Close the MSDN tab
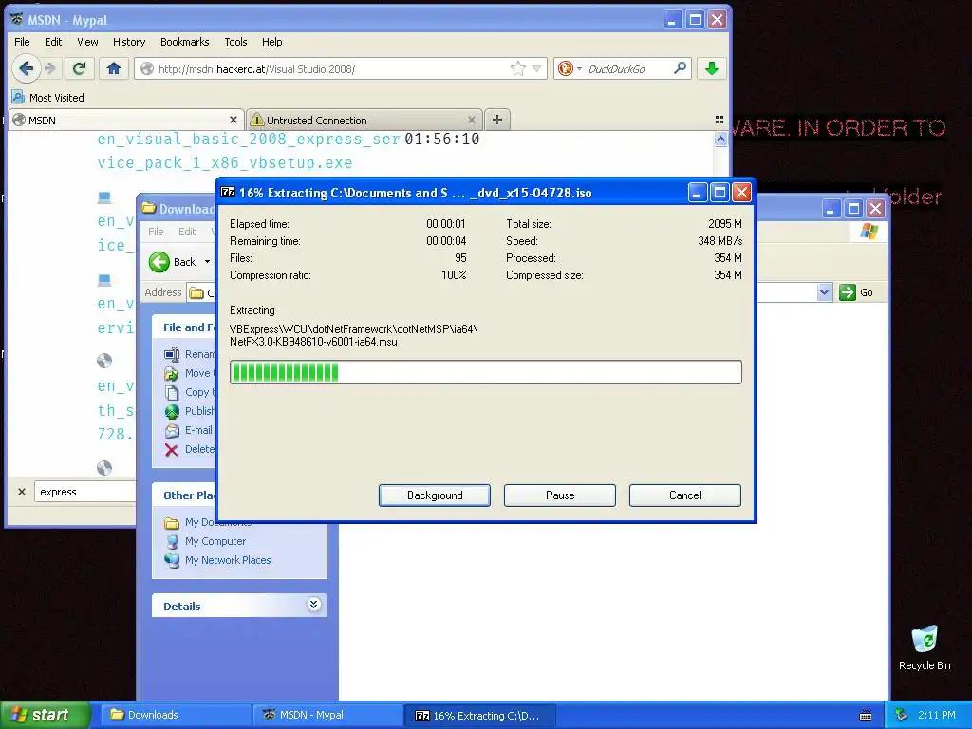 234,120
